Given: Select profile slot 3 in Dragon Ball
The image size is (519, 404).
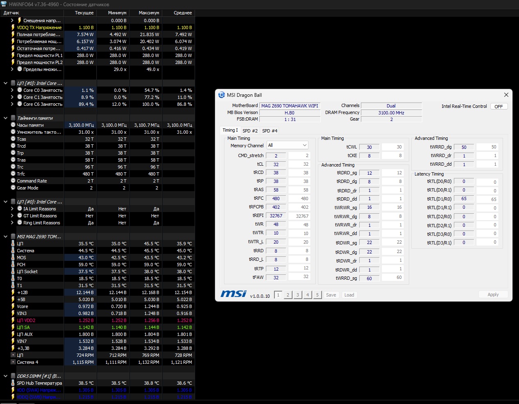Looking at the screenshot, I should click(298, 295).
